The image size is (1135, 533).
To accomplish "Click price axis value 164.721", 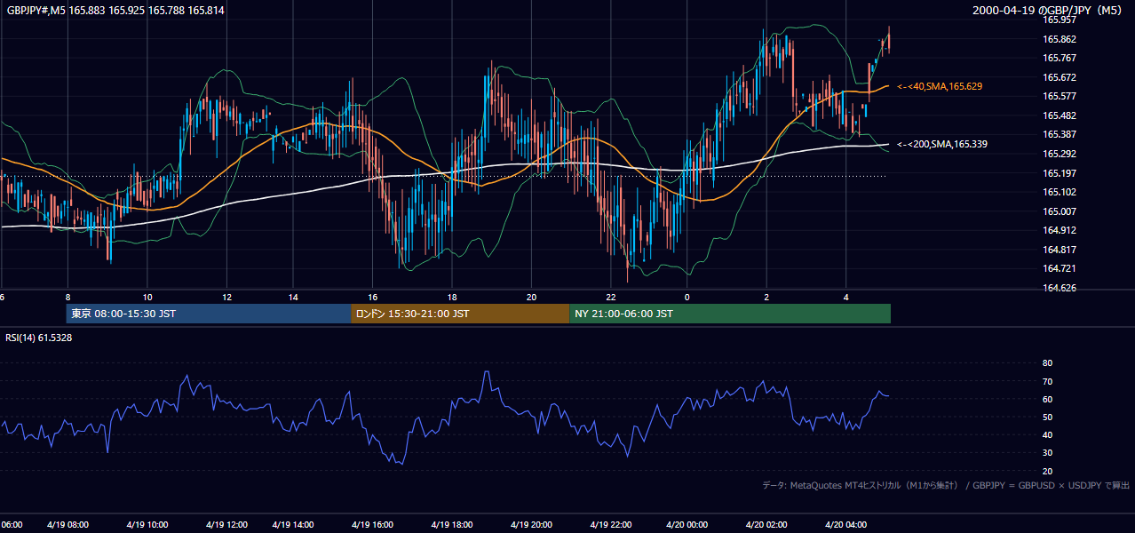I will (1060, 268).
